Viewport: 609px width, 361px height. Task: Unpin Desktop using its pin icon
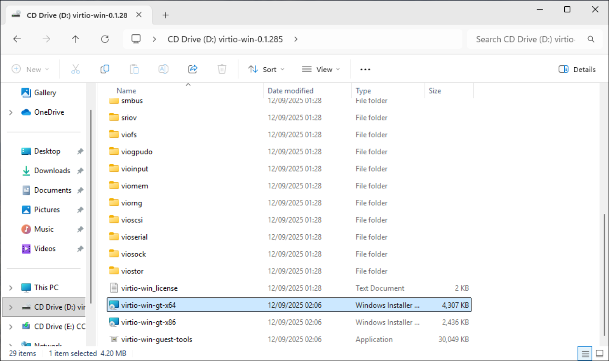point(80,151)
